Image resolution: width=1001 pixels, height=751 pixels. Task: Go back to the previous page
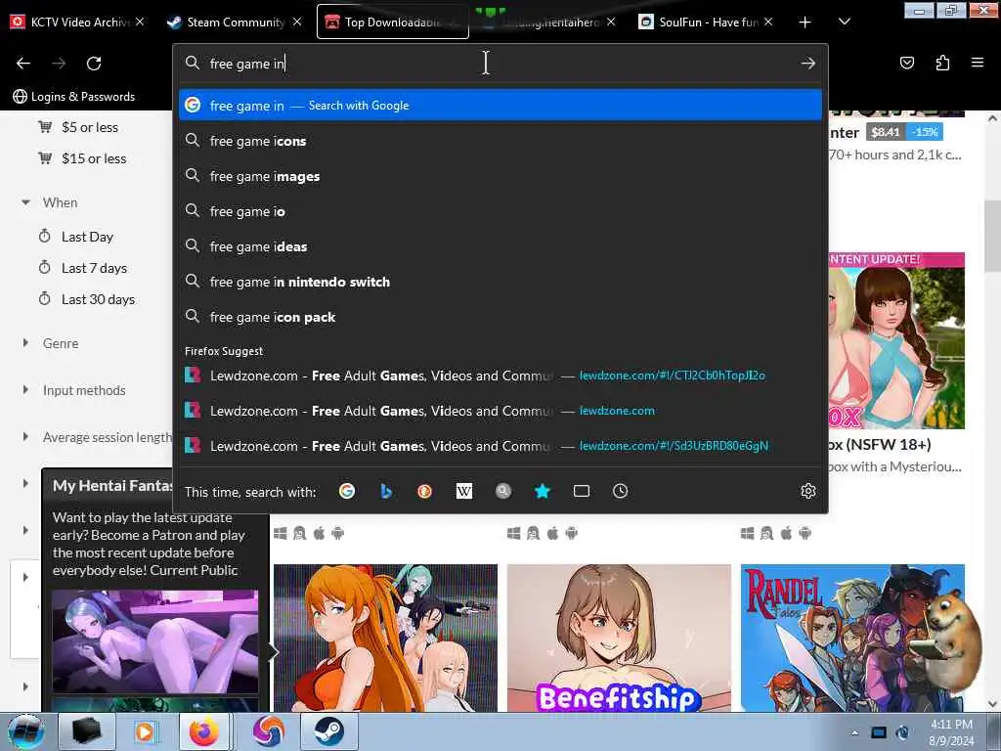23,64
